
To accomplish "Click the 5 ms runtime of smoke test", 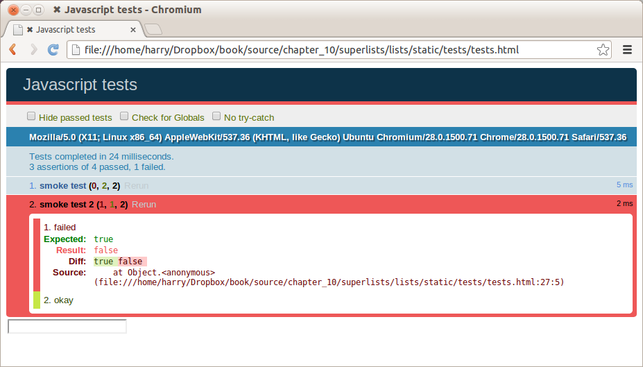I will click(624, 185).
